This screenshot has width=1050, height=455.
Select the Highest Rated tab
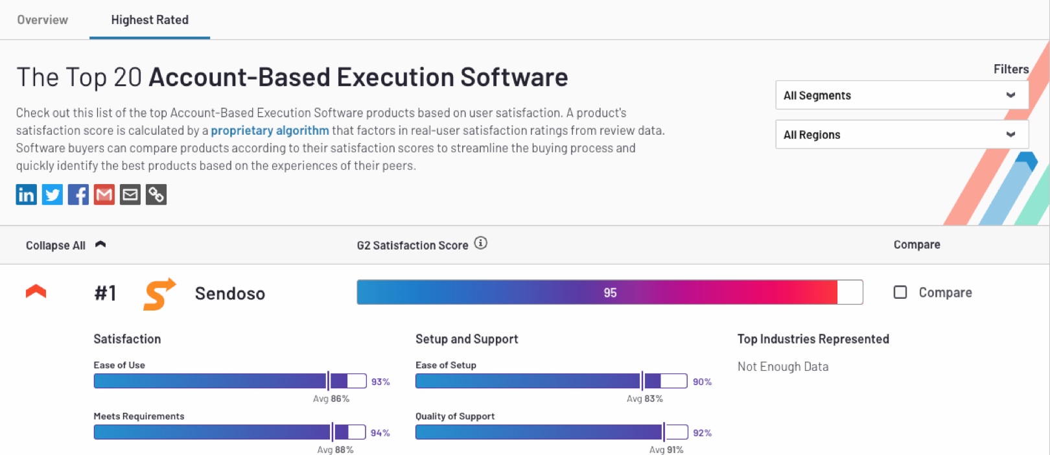click(x=148, y=19)
